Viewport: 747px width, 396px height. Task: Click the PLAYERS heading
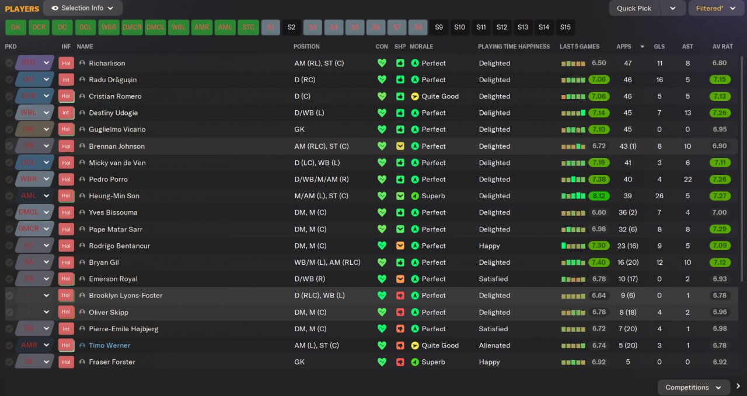[x=22, y=9]
